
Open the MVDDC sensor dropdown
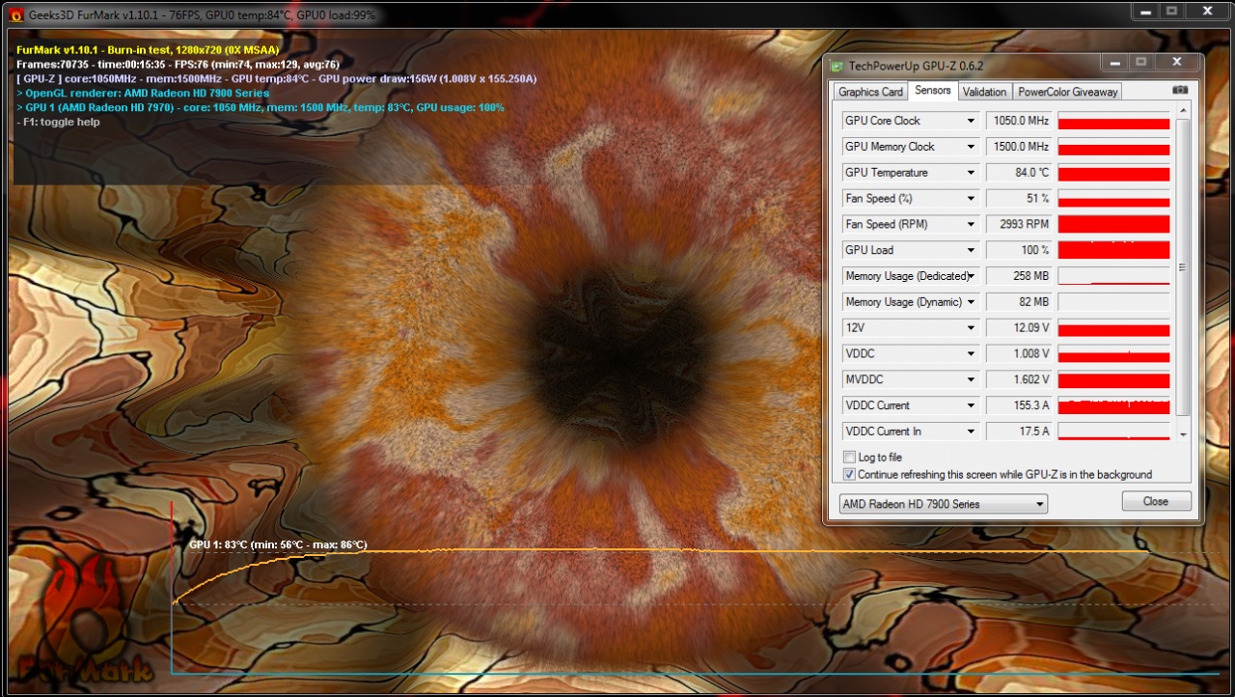pos(972,380)
